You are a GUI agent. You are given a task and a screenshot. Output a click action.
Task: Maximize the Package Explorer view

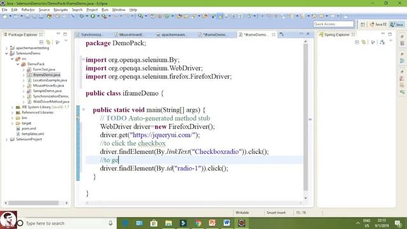(x=65, y=34)
